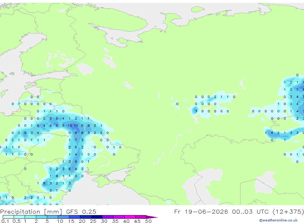Pick the 1–2 mm legend swatch

click(30, 217)
